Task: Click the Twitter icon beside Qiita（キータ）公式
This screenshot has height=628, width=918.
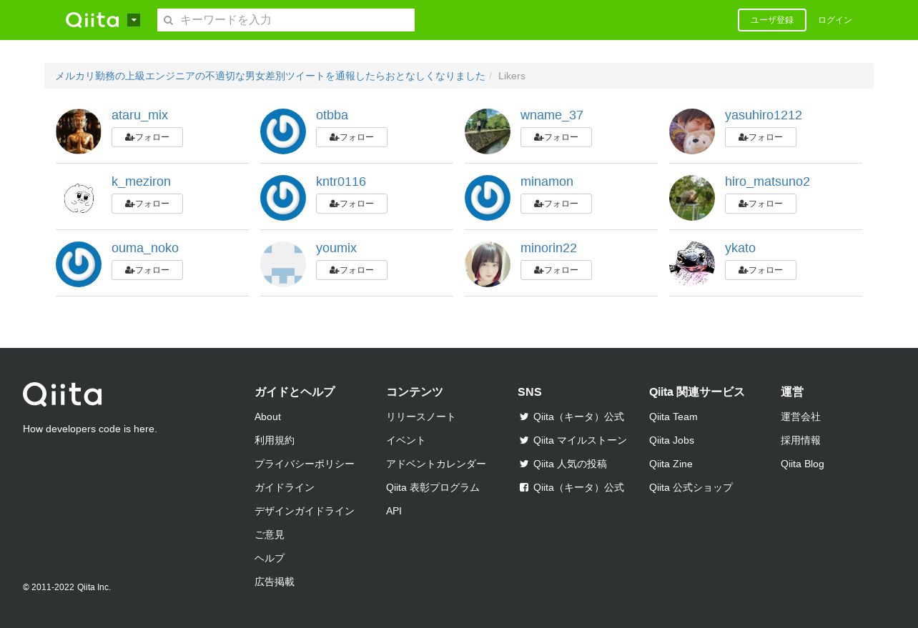Action: tap(524, 417)
